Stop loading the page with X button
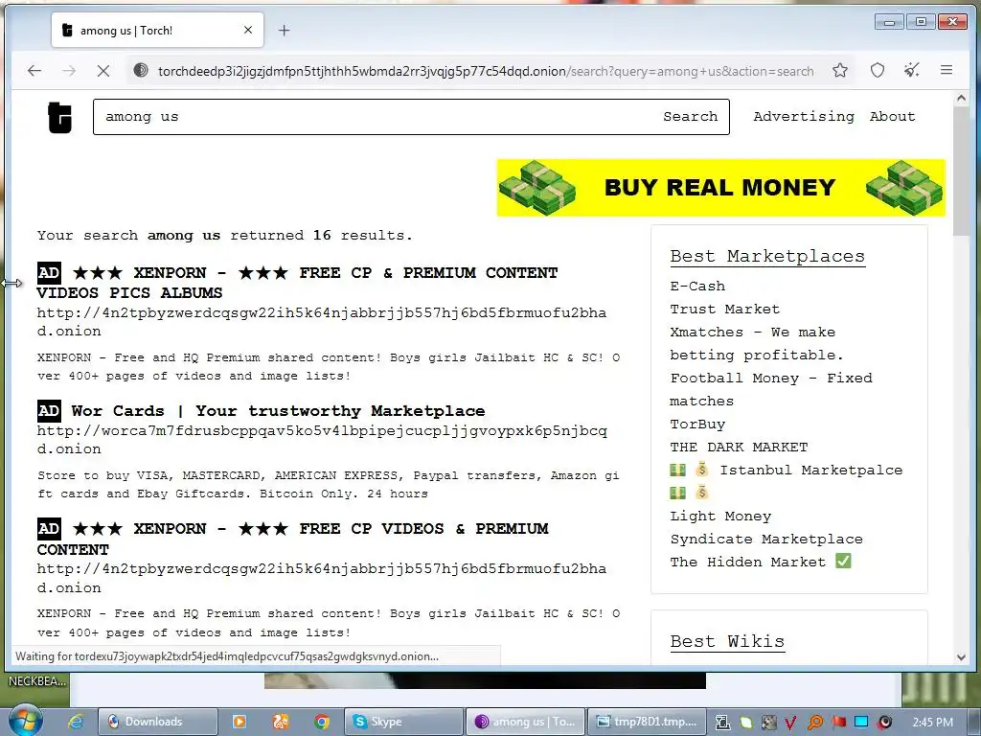This screenshot has height=736, width=981. point(103,71)
